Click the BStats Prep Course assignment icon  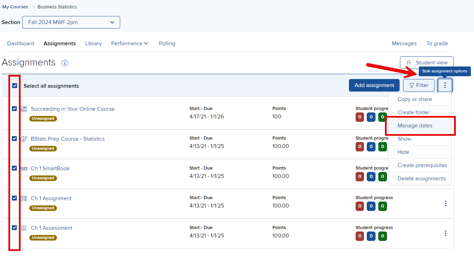[x=24, y=139]
